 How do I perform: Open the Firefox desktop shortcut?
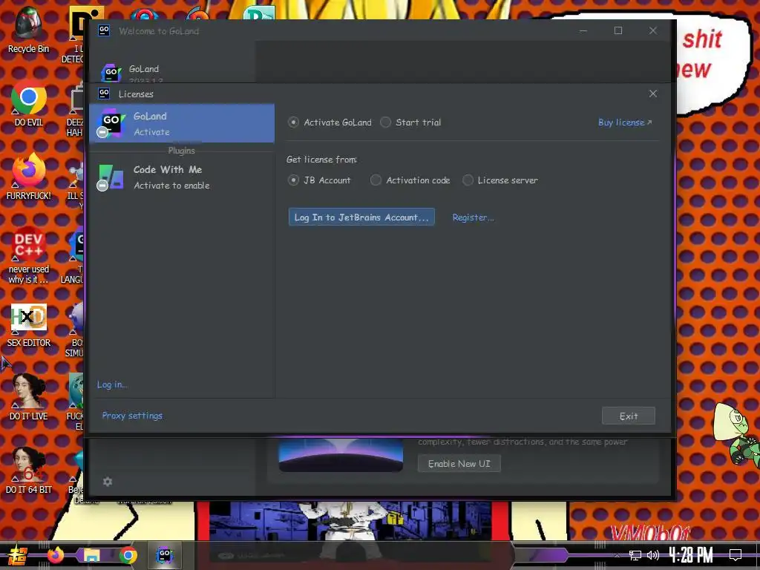point(29,177)
